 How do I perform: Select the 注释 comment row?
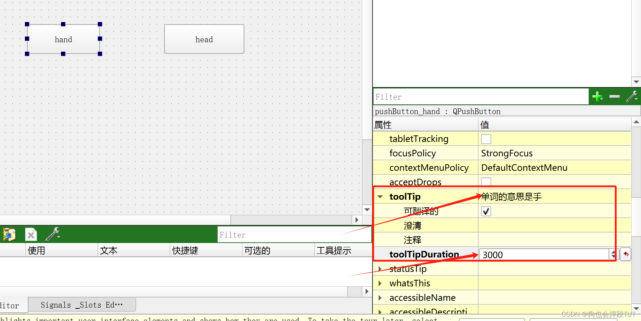[502, 240]
